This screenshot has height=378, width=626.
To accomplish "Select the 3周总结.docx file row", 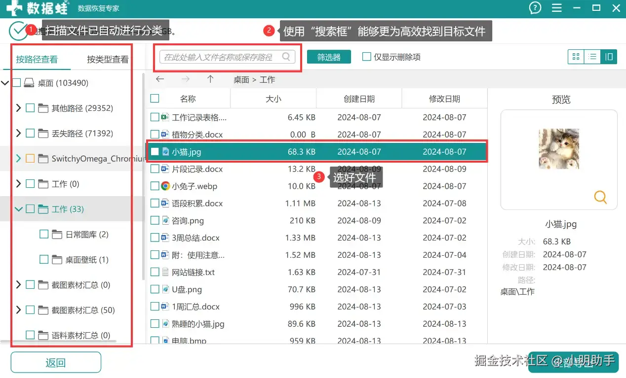I will (316, 238).
